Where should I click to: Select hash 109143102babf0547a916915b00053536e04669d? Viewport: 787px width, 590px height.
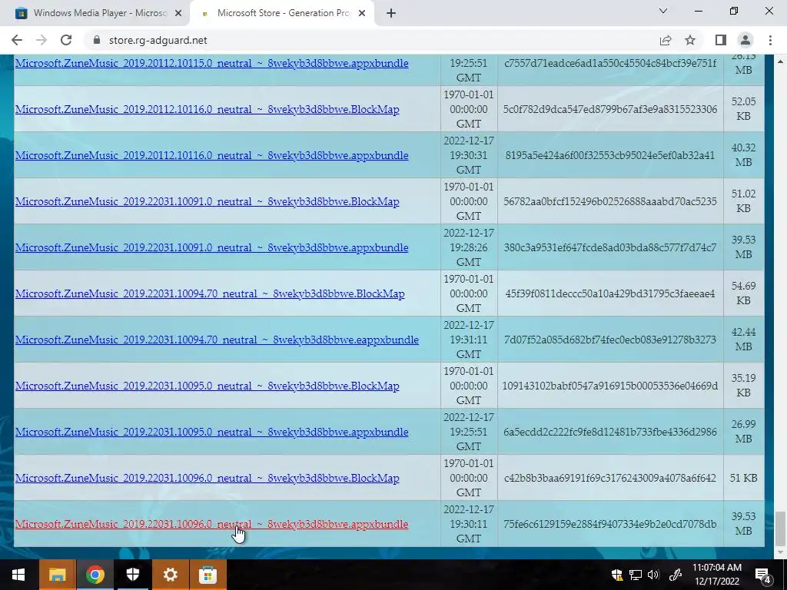(610, 386)
